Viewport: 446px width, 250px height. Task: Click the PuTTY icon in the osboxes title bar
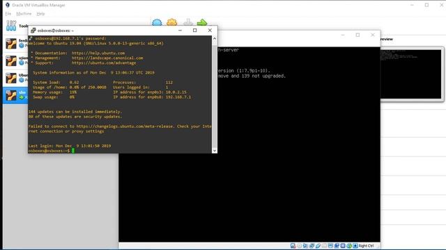coord(33,31)
